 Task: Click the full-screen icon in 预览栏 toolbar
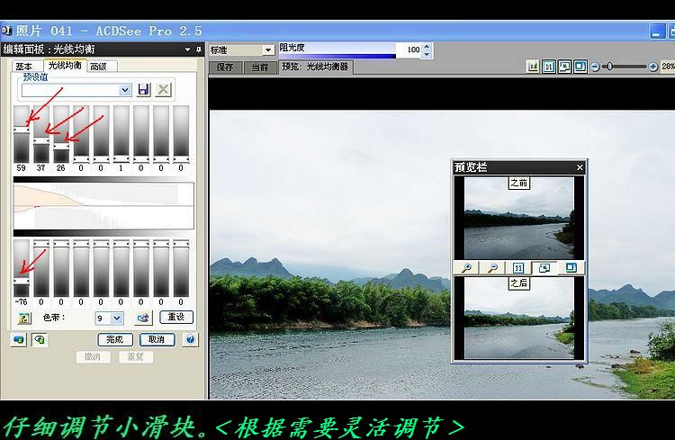click(x=571, y=268)
